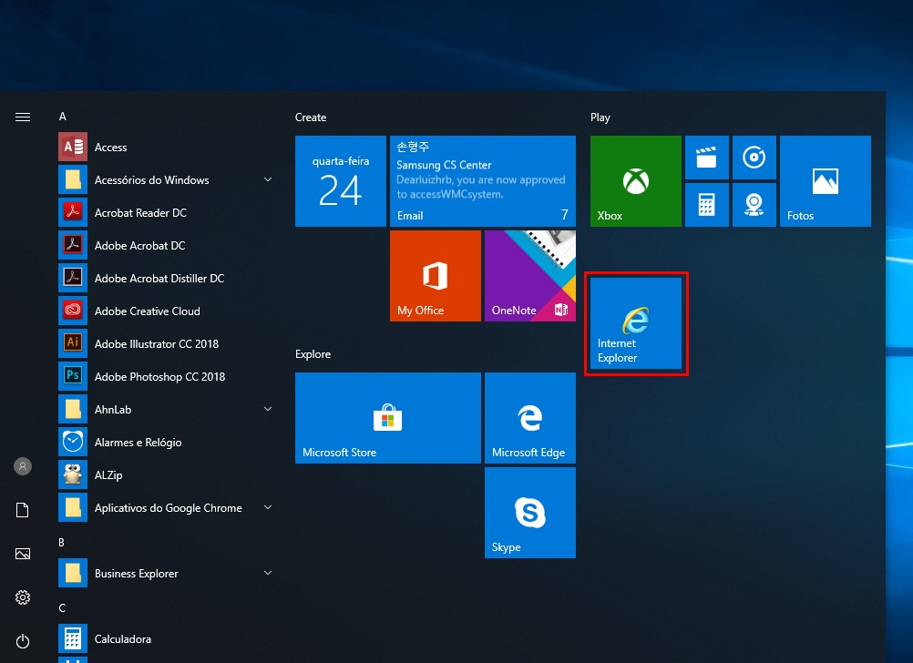Open Calculadora from the app list
This screenshot has height=663, width=913.
click(166, 639)
